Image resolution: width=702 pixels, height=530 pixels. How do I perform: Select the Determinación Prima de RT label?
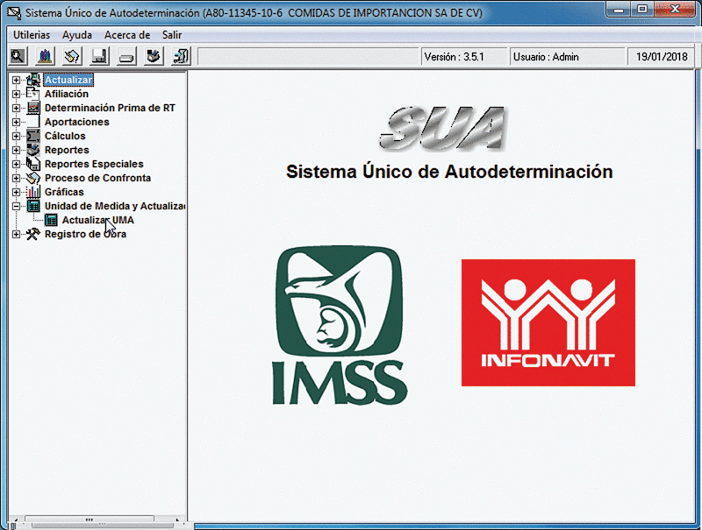[110, 108]
